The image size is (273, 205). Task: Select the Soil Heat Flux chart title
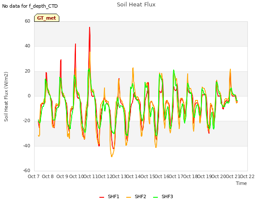[136, 5]
